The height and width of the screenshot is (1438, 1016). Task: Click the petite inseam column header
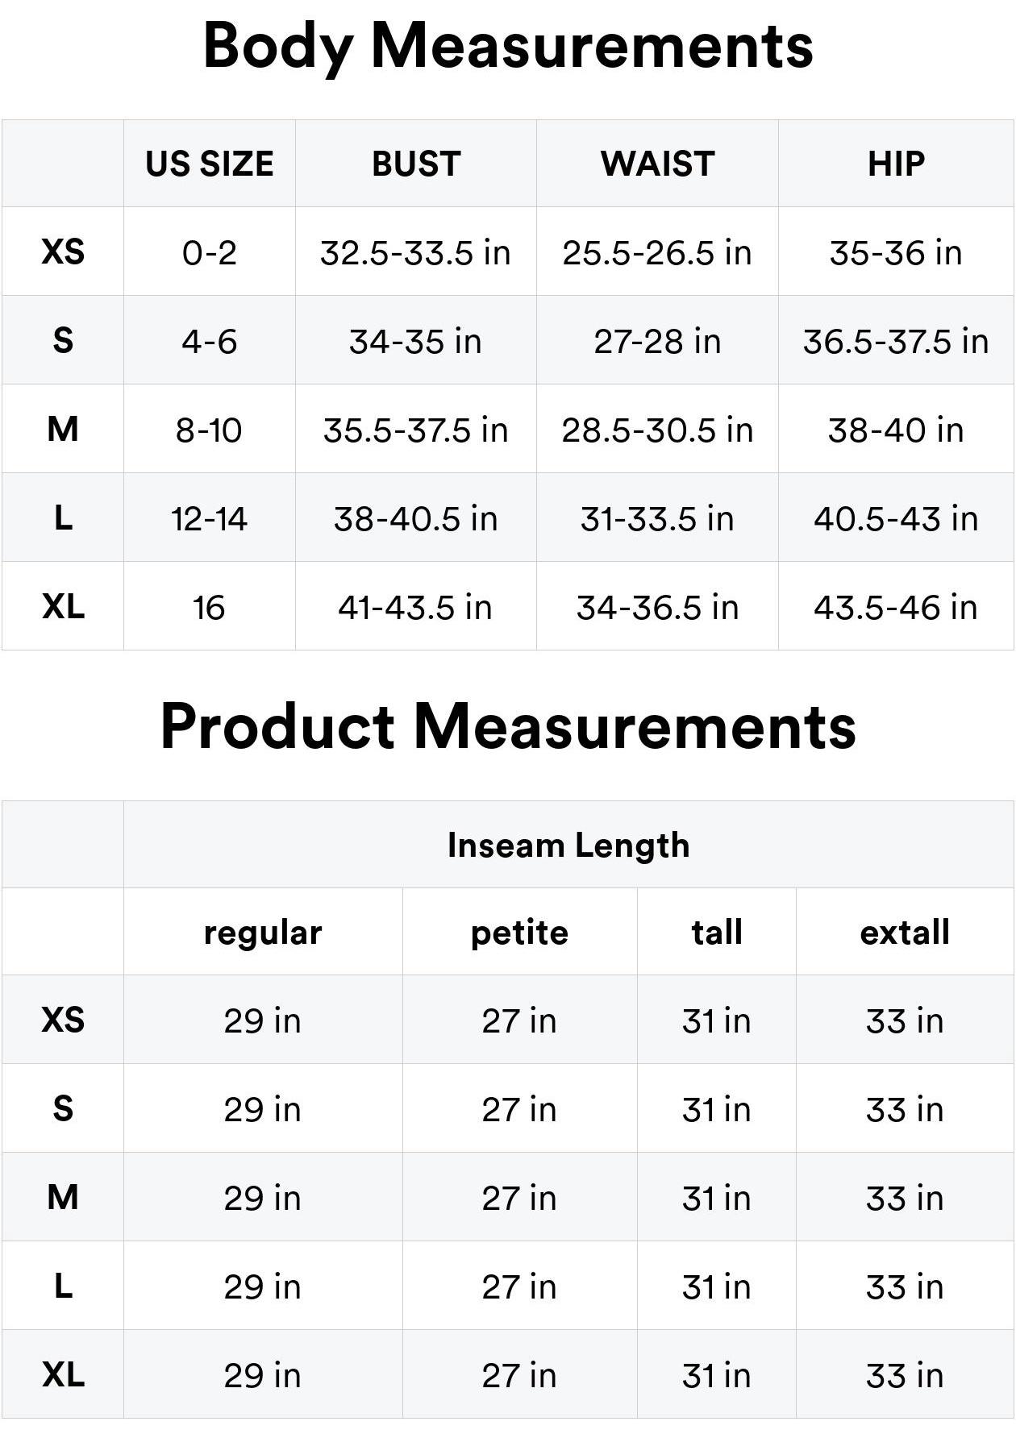point(519,933)
